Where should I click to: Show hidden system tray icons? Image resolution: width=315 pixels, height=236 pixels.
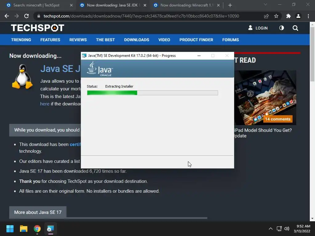coord(271,229)
